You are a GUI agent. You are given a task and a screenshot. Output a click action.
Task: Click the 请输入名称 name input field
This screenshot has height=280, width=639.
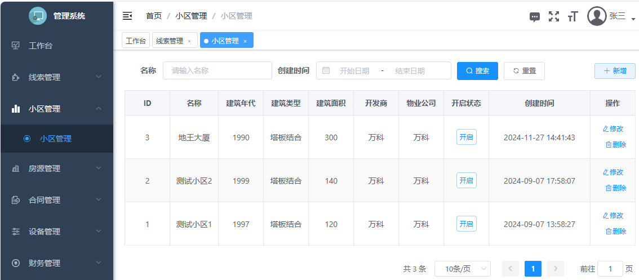(x=218, y=70)
